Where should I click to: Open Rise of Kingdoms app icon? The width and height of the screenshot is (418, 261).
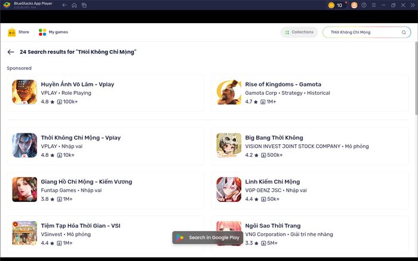(x=229, y=92)
